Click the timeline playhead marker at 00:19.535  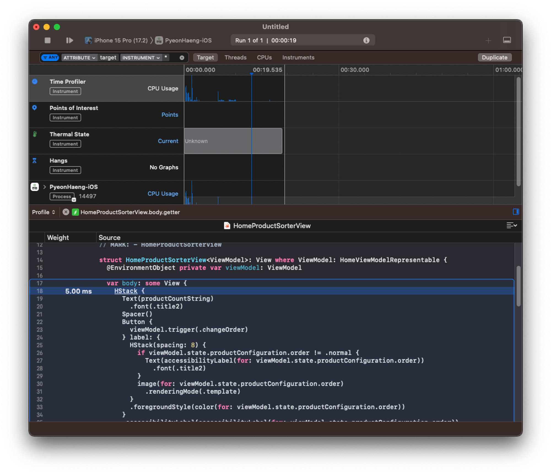click(252, 74)
